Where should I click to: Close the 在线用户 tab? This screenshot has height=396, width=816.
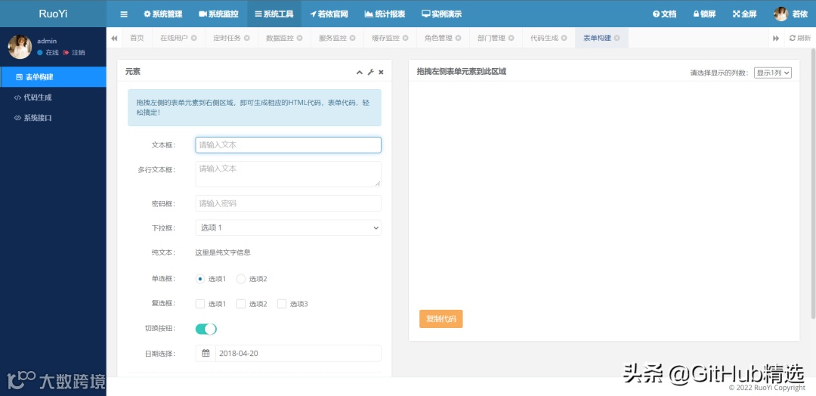pos(194,38)
